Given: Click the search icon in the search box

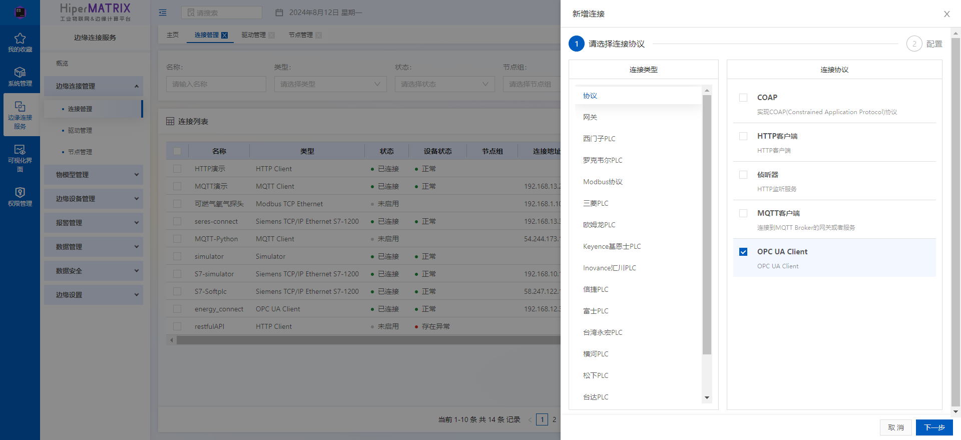Looking at the screenshot, I should 191,13.
